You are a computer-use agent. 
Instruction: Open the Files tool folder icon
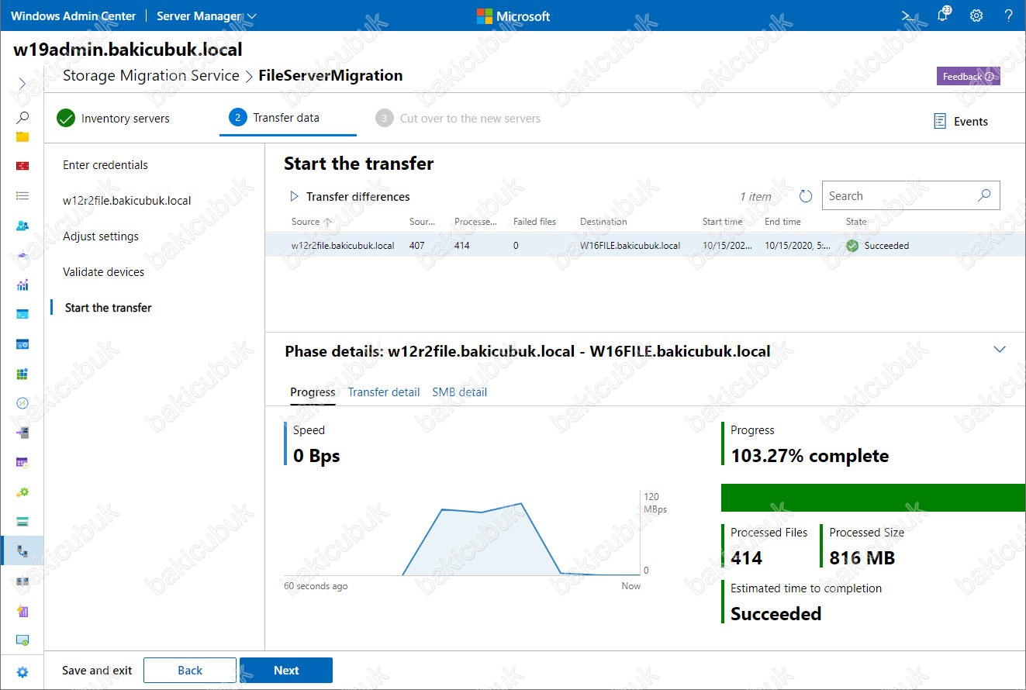22,136
